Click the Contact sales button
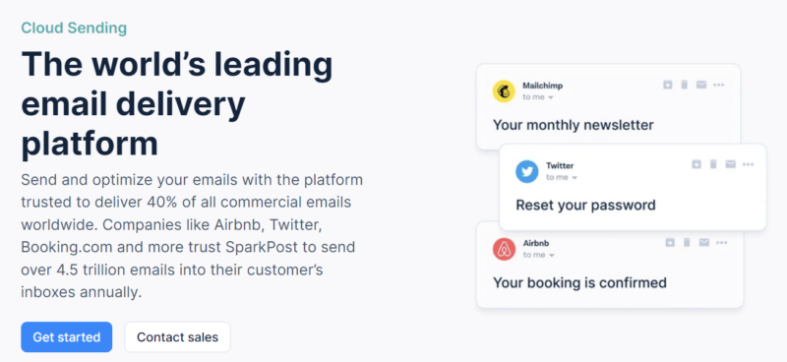The height and width of the screenshot is (362, 787). point(177,336)
